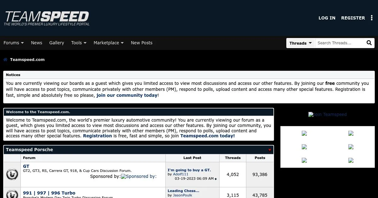Image resolution: width=378 pixels, height=198 pixels.
Task: Click the TeamSpeed logo
Action: click(x=47, y=18)
